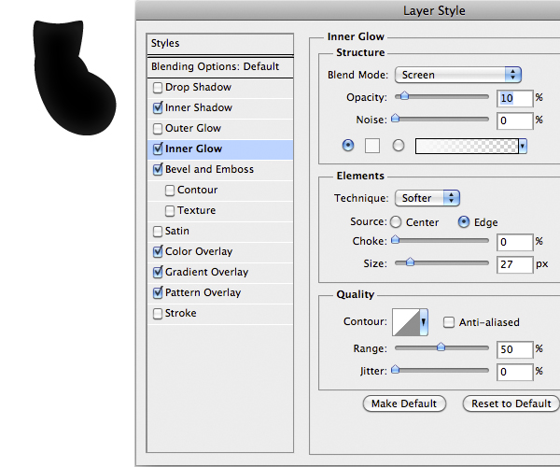Uncheck the Inner Shadow effect

(x=157, y=108)
